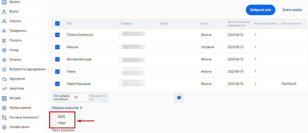
Task: Tick the Viber checkbox
Action: (54, 123)
